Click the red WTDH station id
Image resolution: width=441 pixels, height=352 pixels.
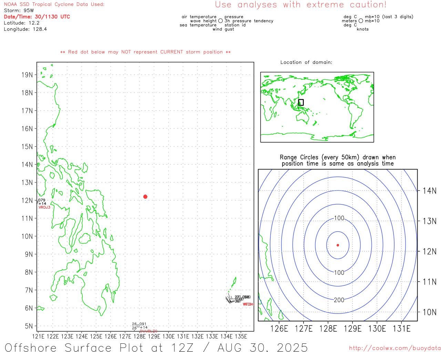pyautogui.click(x=248, y=304)
